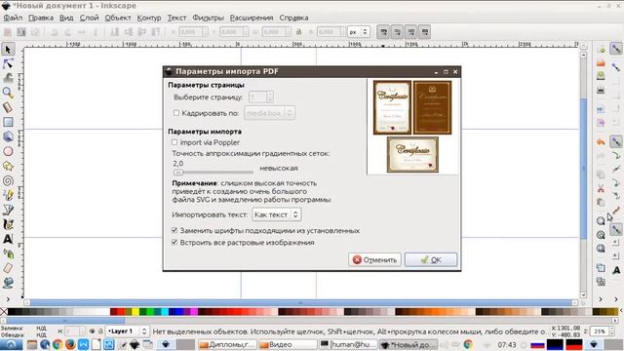Screen dimensions: 624x351
Task: Select the Paint Bucket tool
Action: coord(8,283)
